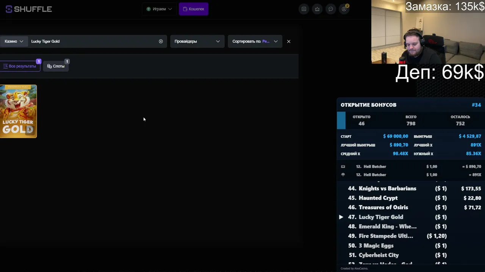Image resolution: width=485 pixels, height=272 pixels.
Task: Click the play arrow beside Lucky Tiger Gold
Action: coord(341,217)
